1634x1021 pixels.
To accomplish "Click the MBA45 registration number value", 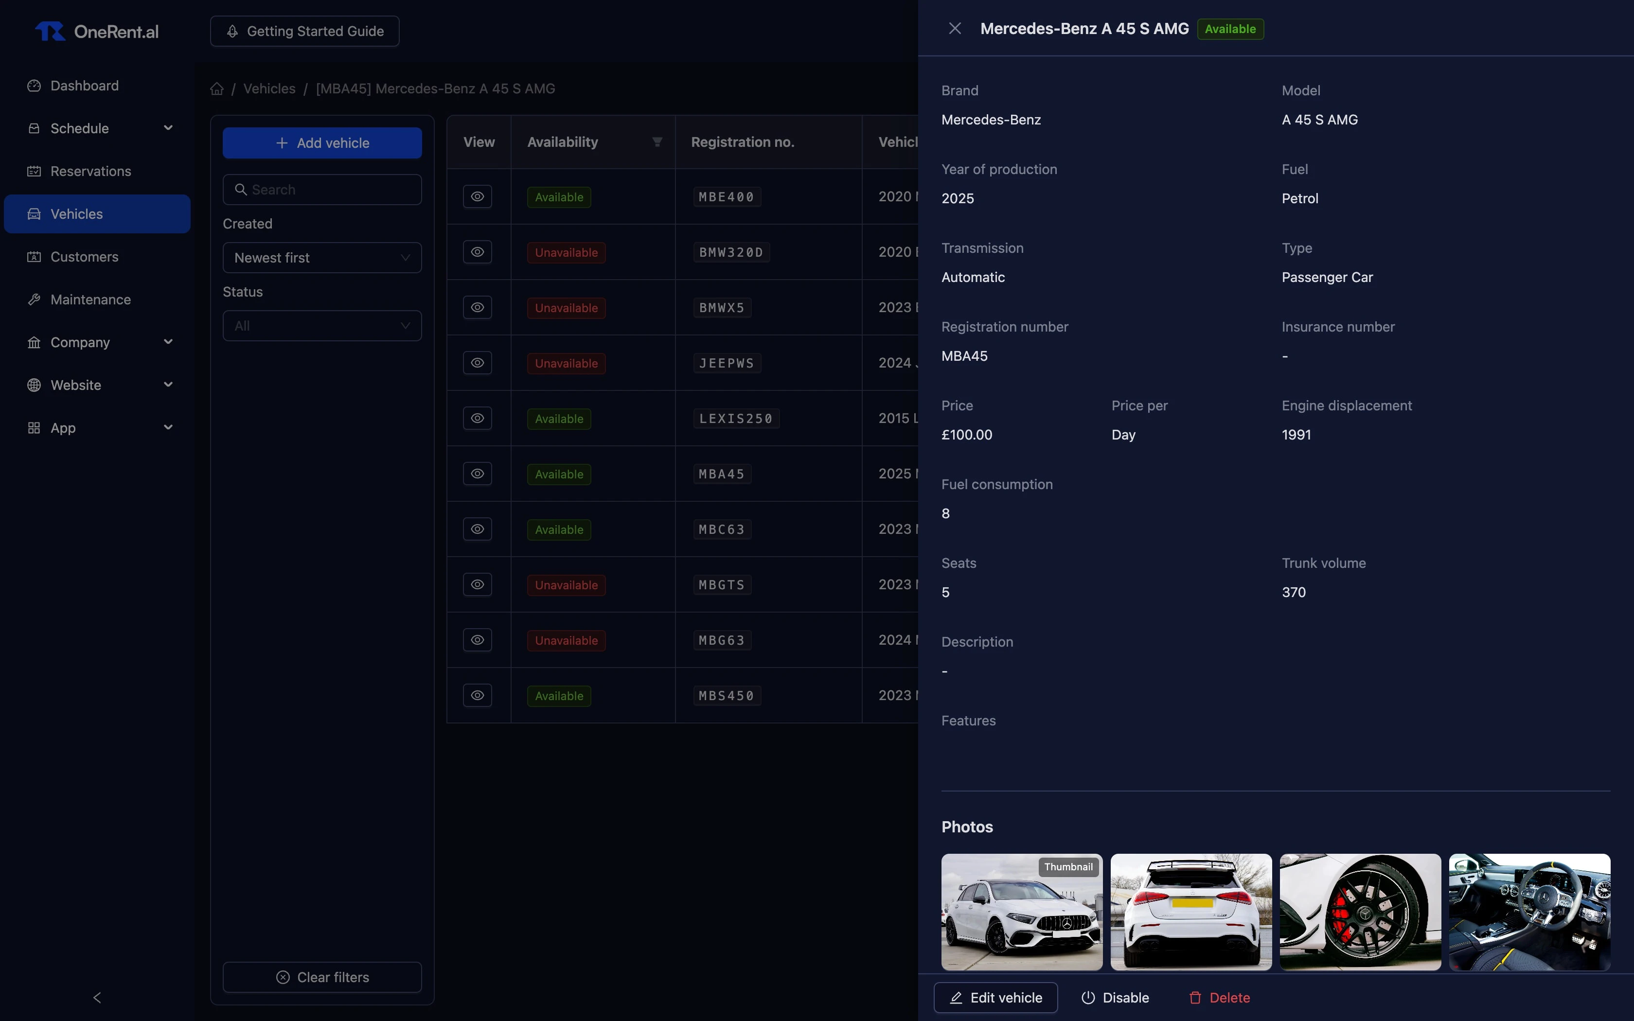I will pyautogui.click(x=964, y=356).
